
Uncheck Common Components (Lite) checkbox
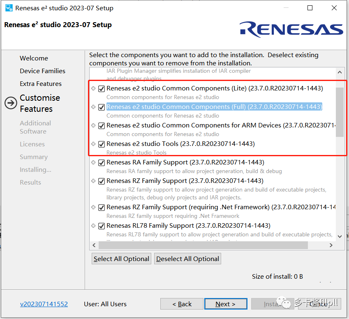coord(102,89)
